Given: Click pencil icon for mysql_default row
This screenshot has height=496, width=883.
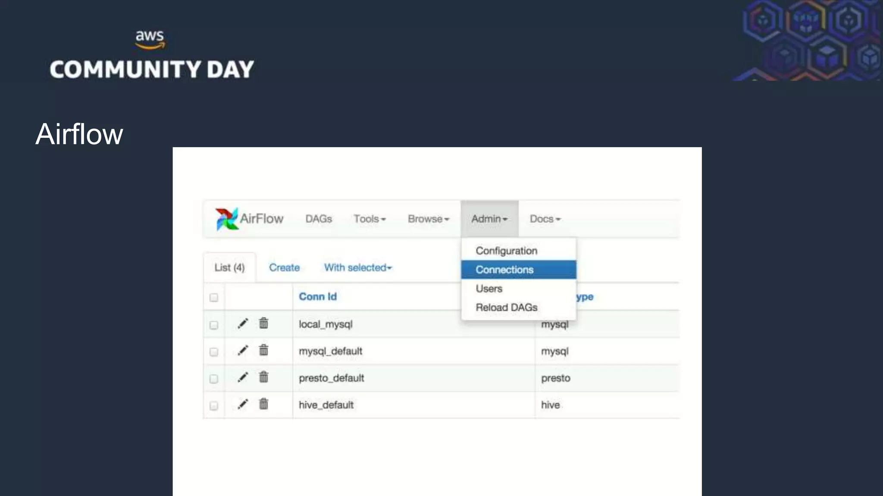Looking at the screenshot, I should click(243, 350).
